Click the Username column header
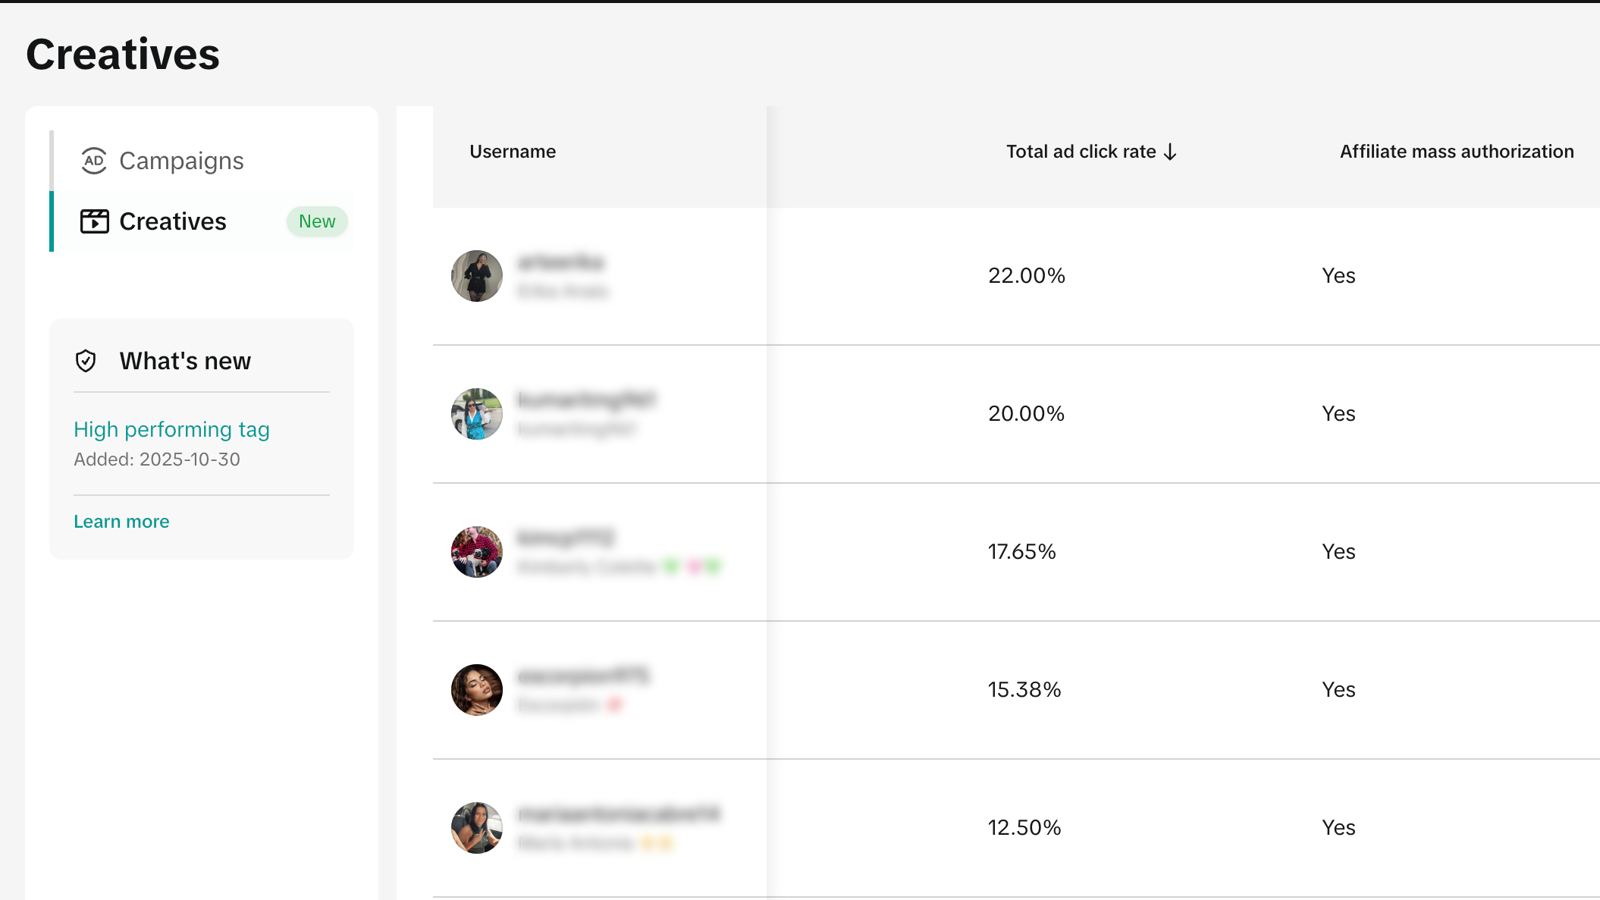This screenshot has height=900, width=1600. pyautogui.click(x=513, y=151)
